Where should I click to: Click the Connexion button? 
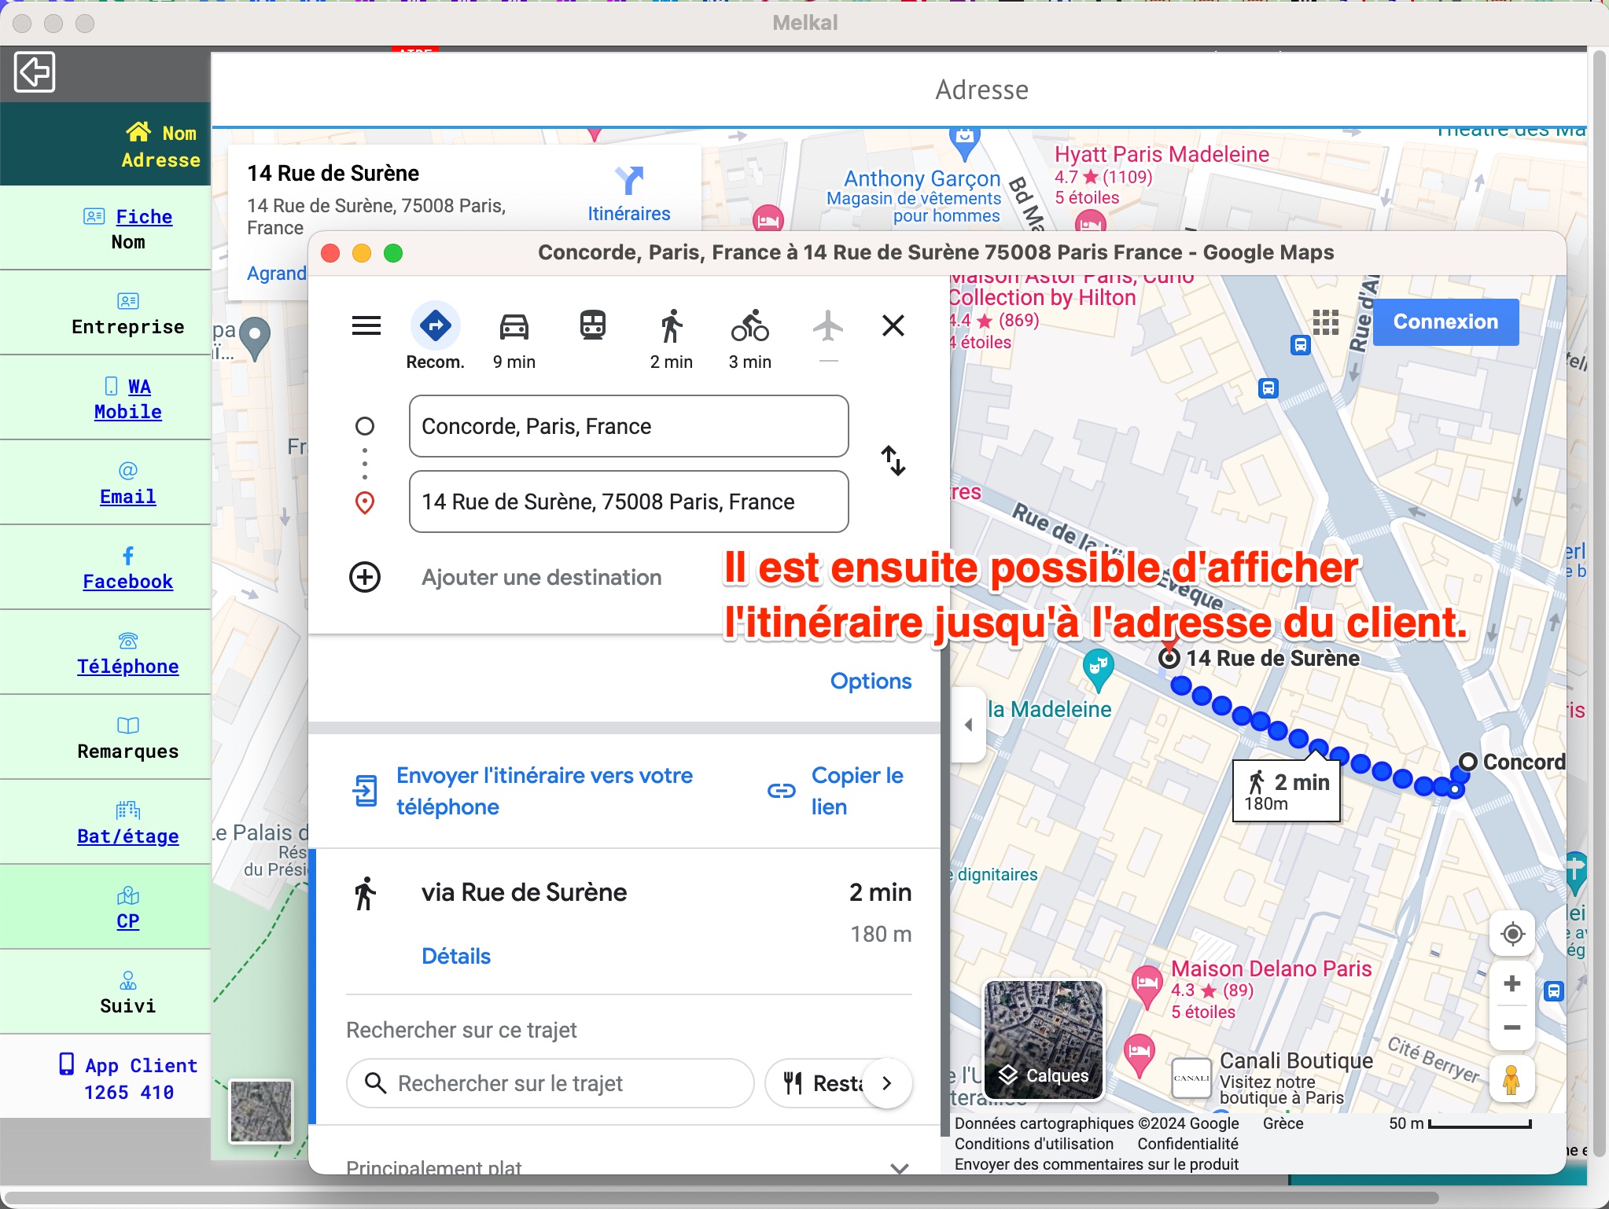[1445, 322]
